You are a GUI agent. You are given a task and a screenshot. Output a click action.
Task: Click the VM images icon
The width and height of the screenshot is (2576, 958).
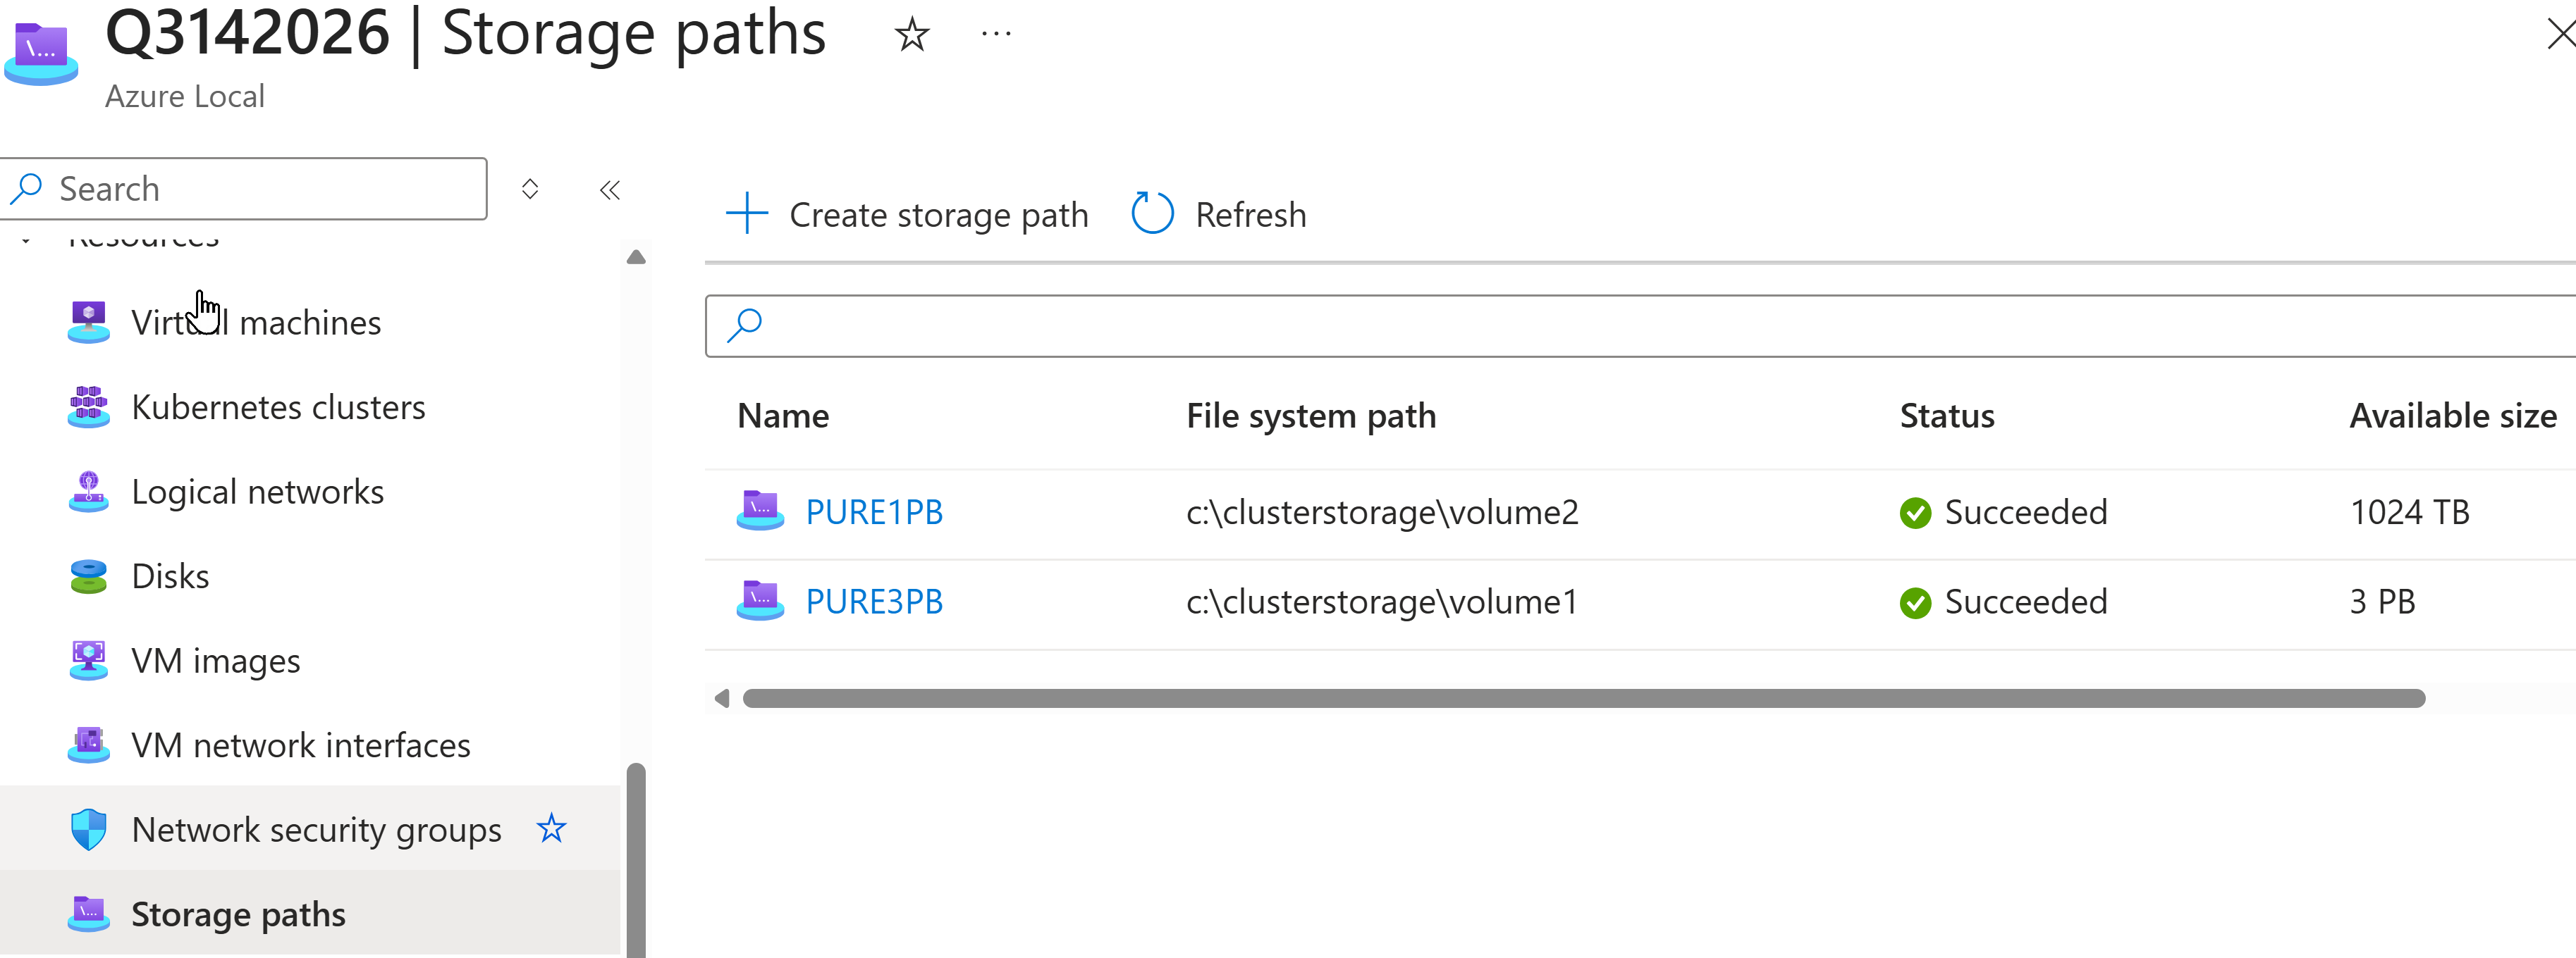(x=88, y=660)
